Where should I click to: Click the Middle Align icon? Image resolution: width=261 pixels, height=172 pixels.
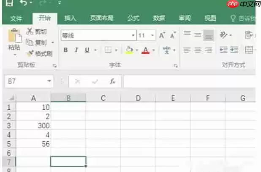(198, 35)
